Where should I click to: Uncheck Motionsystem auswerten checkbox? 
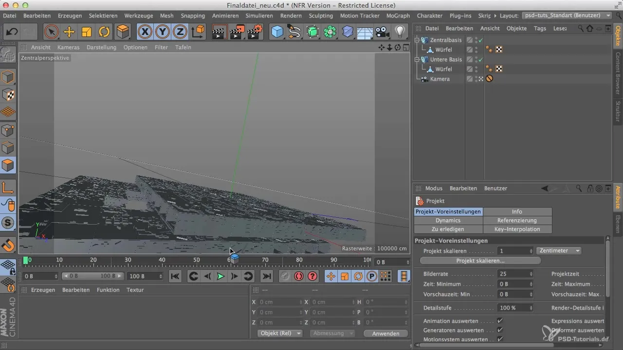[x=499, y=339]
